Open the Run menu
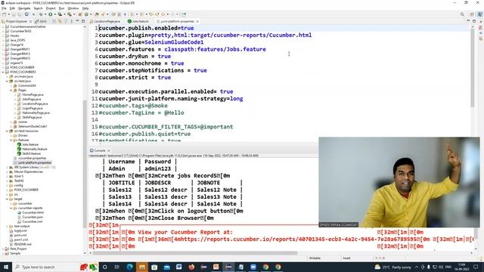Viewport: 484px width, 272px height. point(62,8)
